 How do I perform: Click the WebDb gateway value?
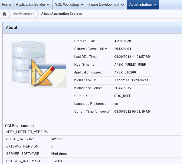pyautogui.click(x=57, y=139)
